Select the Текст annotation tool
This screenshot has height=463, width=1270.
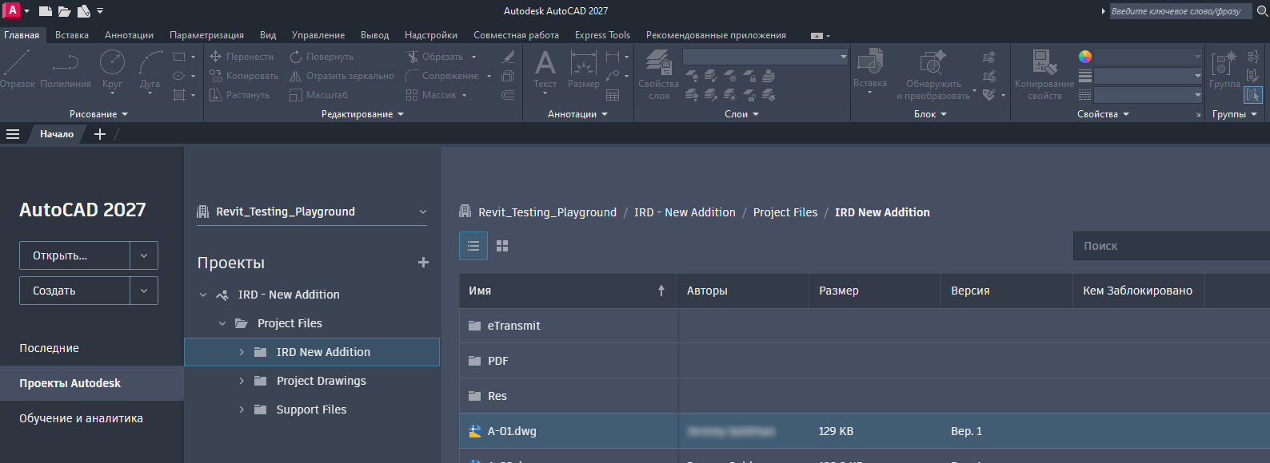coord(545,70)
